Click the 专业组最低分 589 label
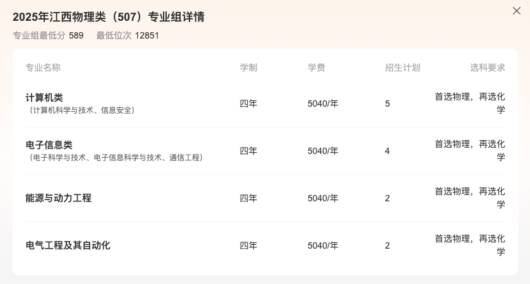 click(x=48, y=35)
